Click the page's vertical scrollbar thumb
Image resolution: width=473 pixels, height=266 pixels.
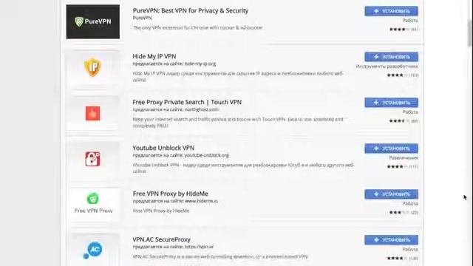click(470, 33)
